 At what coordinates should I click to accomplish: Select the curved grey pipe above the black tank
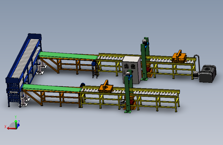pyautogui.click(x=198, y=62)
